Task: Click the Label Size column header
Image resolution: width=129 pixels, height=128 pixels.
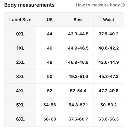Action: pyautogui.click(x=20, y=20)
